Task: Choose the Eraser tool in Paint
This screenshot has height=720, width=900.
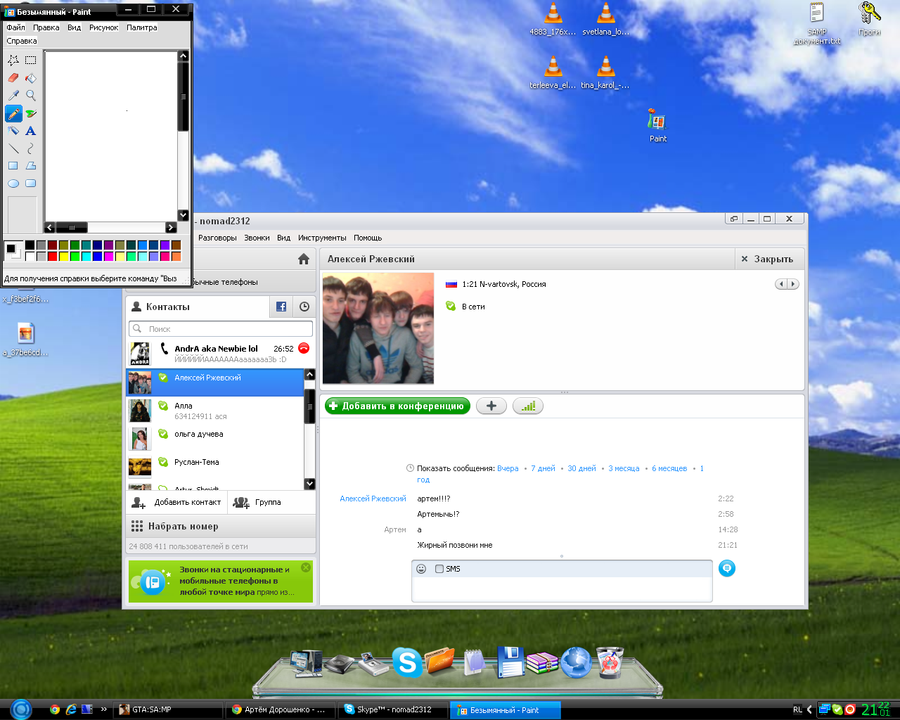Action: (13, 78)
